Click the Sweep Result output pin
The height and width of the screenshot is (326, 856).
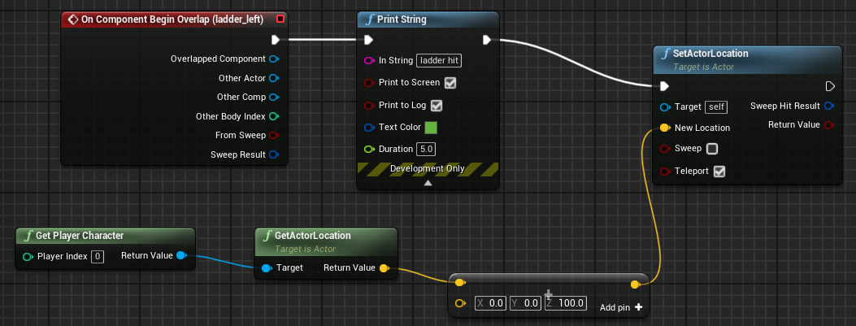(x=274, y=154)
